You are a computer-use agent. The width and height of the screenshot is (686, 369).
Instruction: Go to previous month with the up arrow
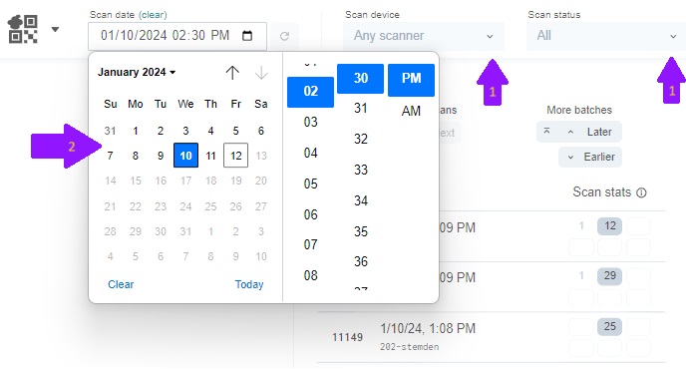[x=232, y=72]
